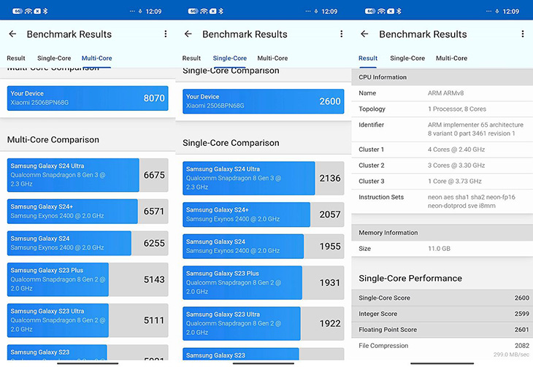Open Multi-Core tab in right screen
Image resolution: width=533 pixels, height=367 pixels.
point(451,58)
